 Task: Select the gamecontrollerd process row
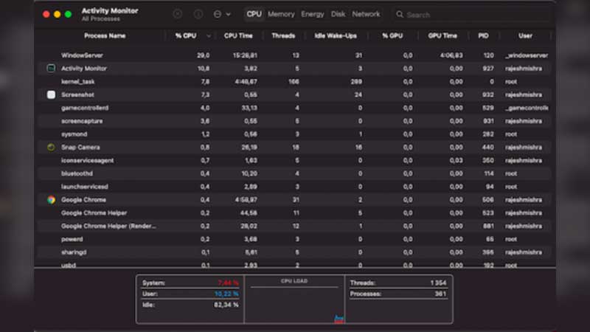295,108
